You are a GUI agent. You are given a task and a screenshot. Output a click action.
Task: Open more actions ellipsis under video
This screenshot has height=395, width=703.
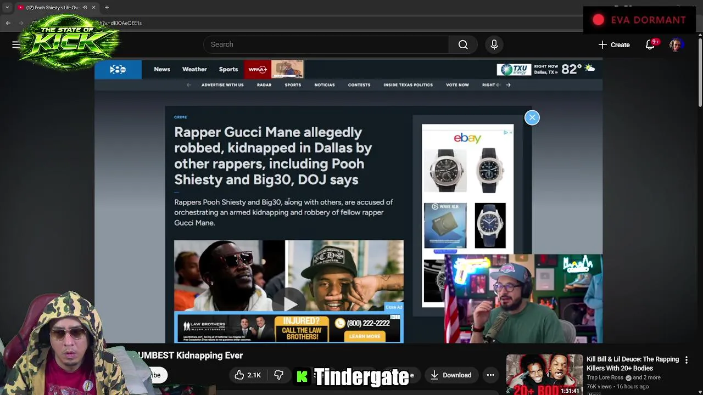coord(490,375)
